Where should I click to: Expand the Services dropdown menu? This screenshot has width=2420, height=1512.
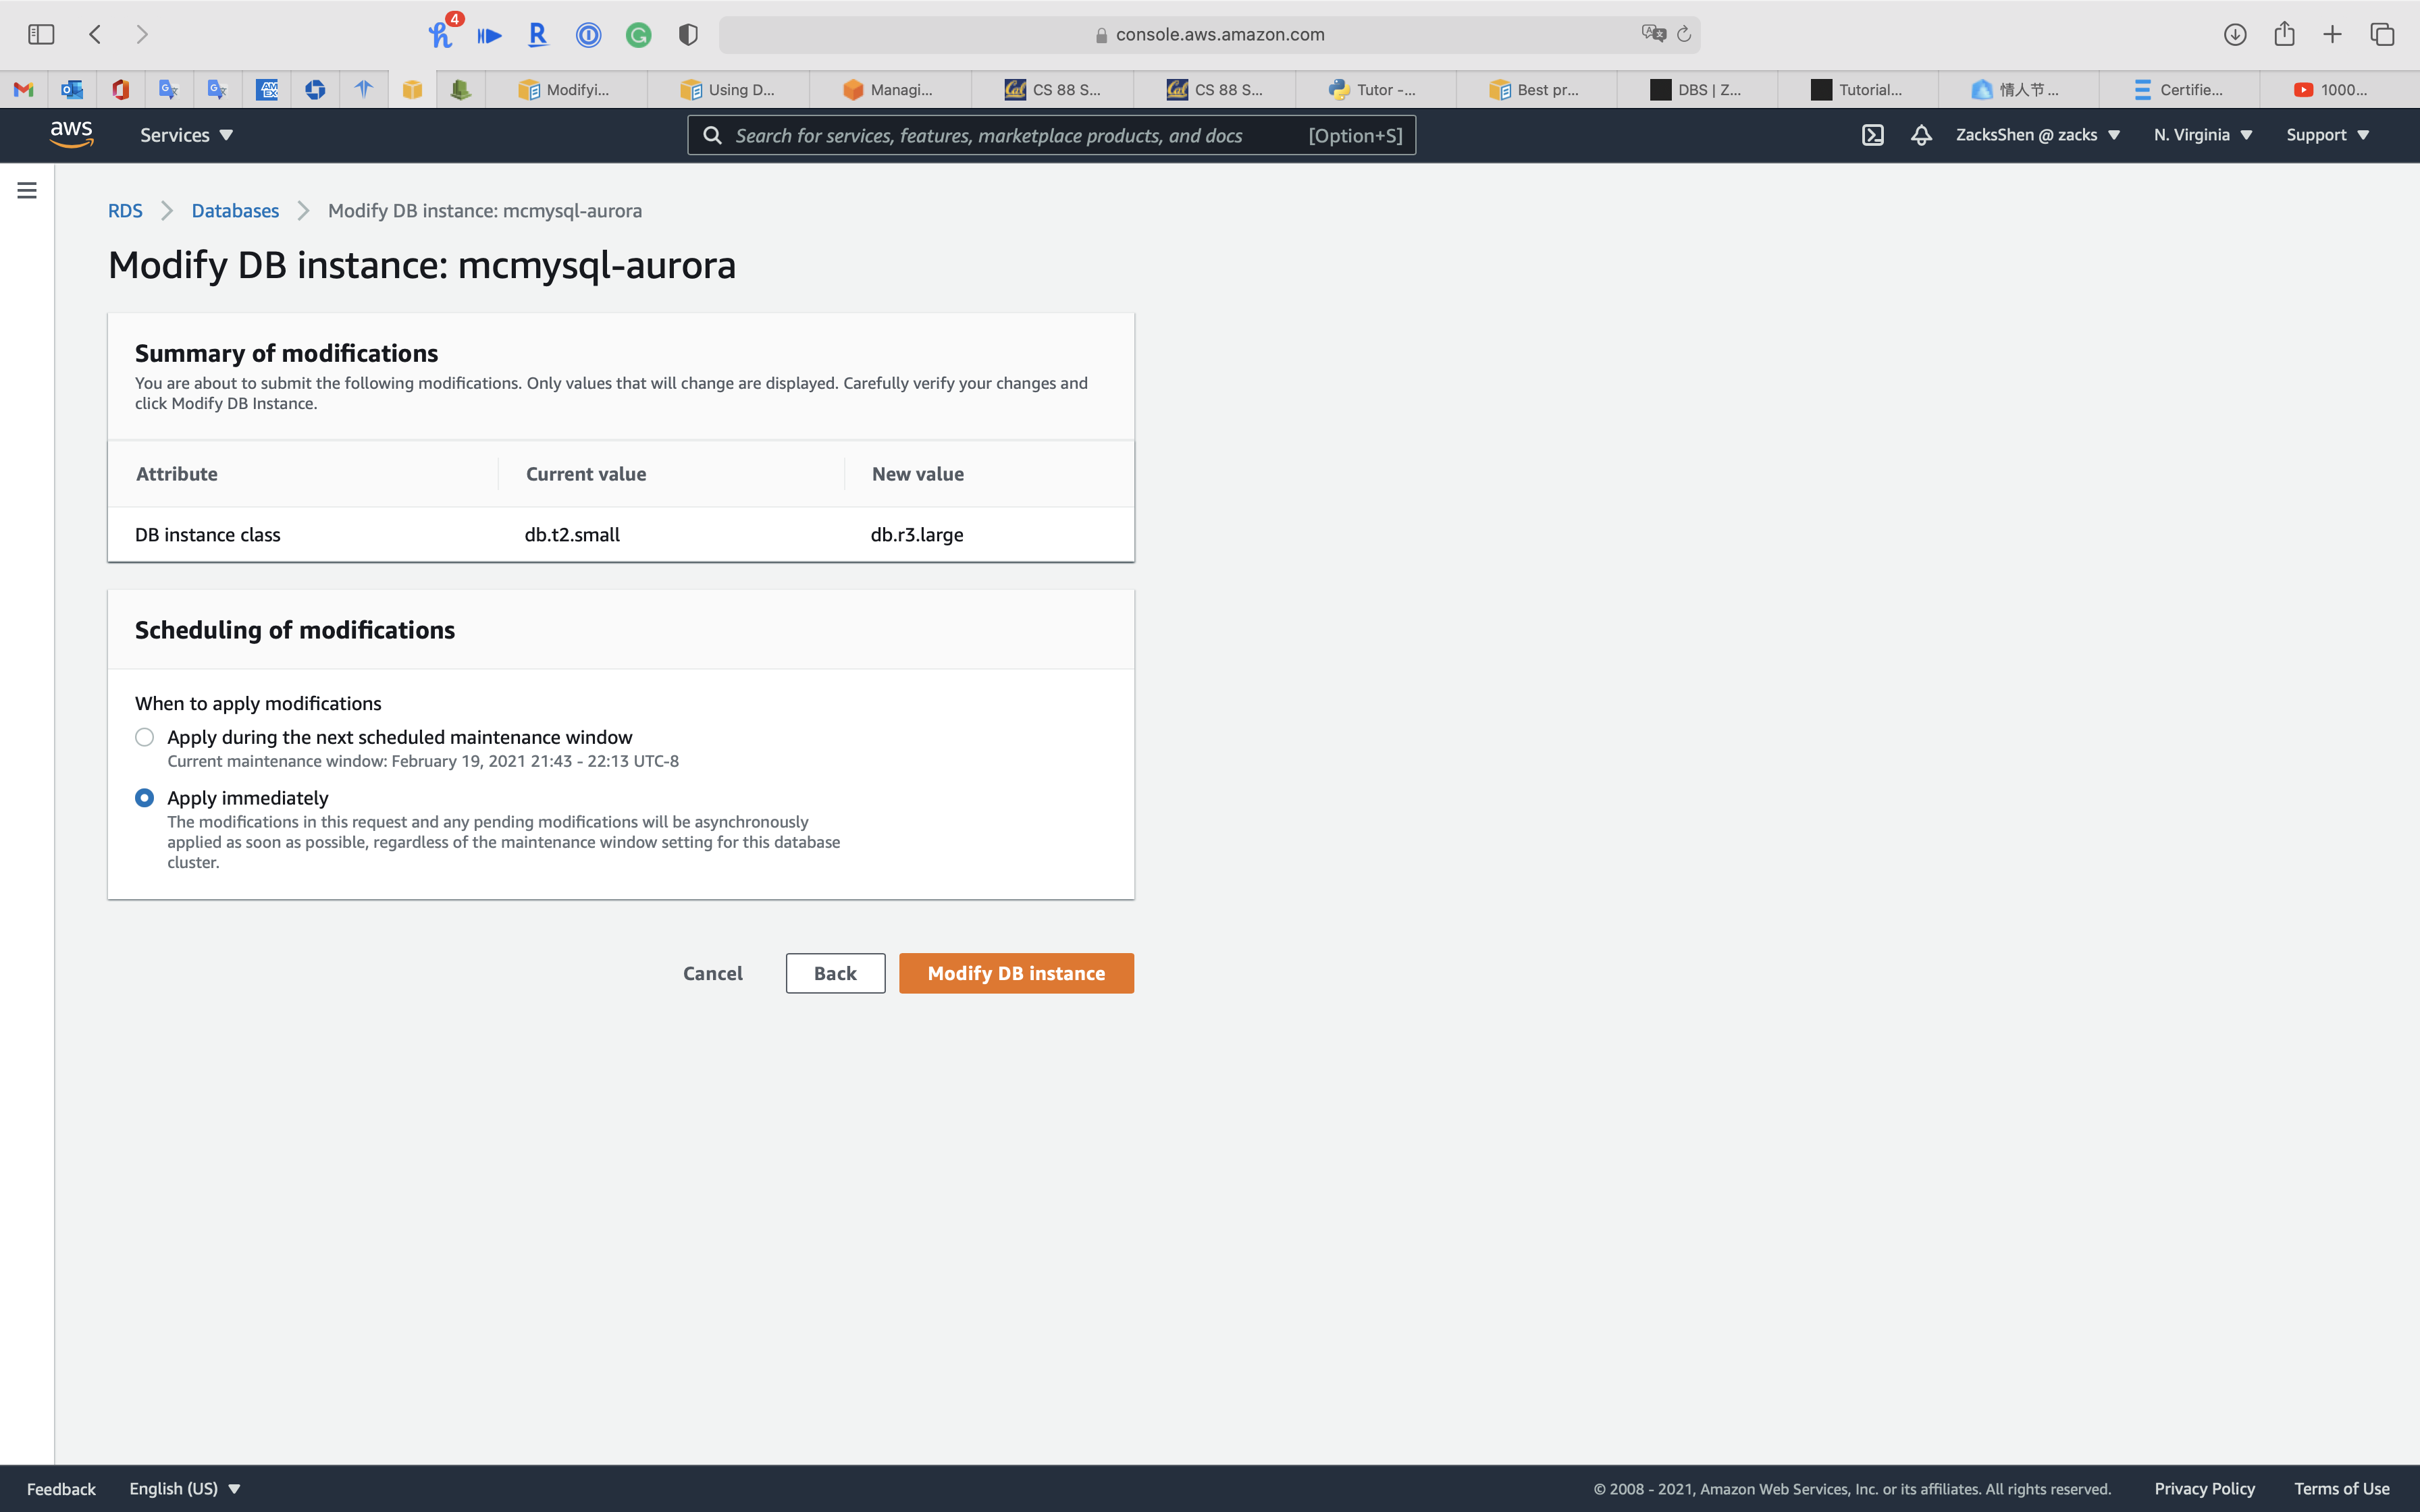coord(186,135)
